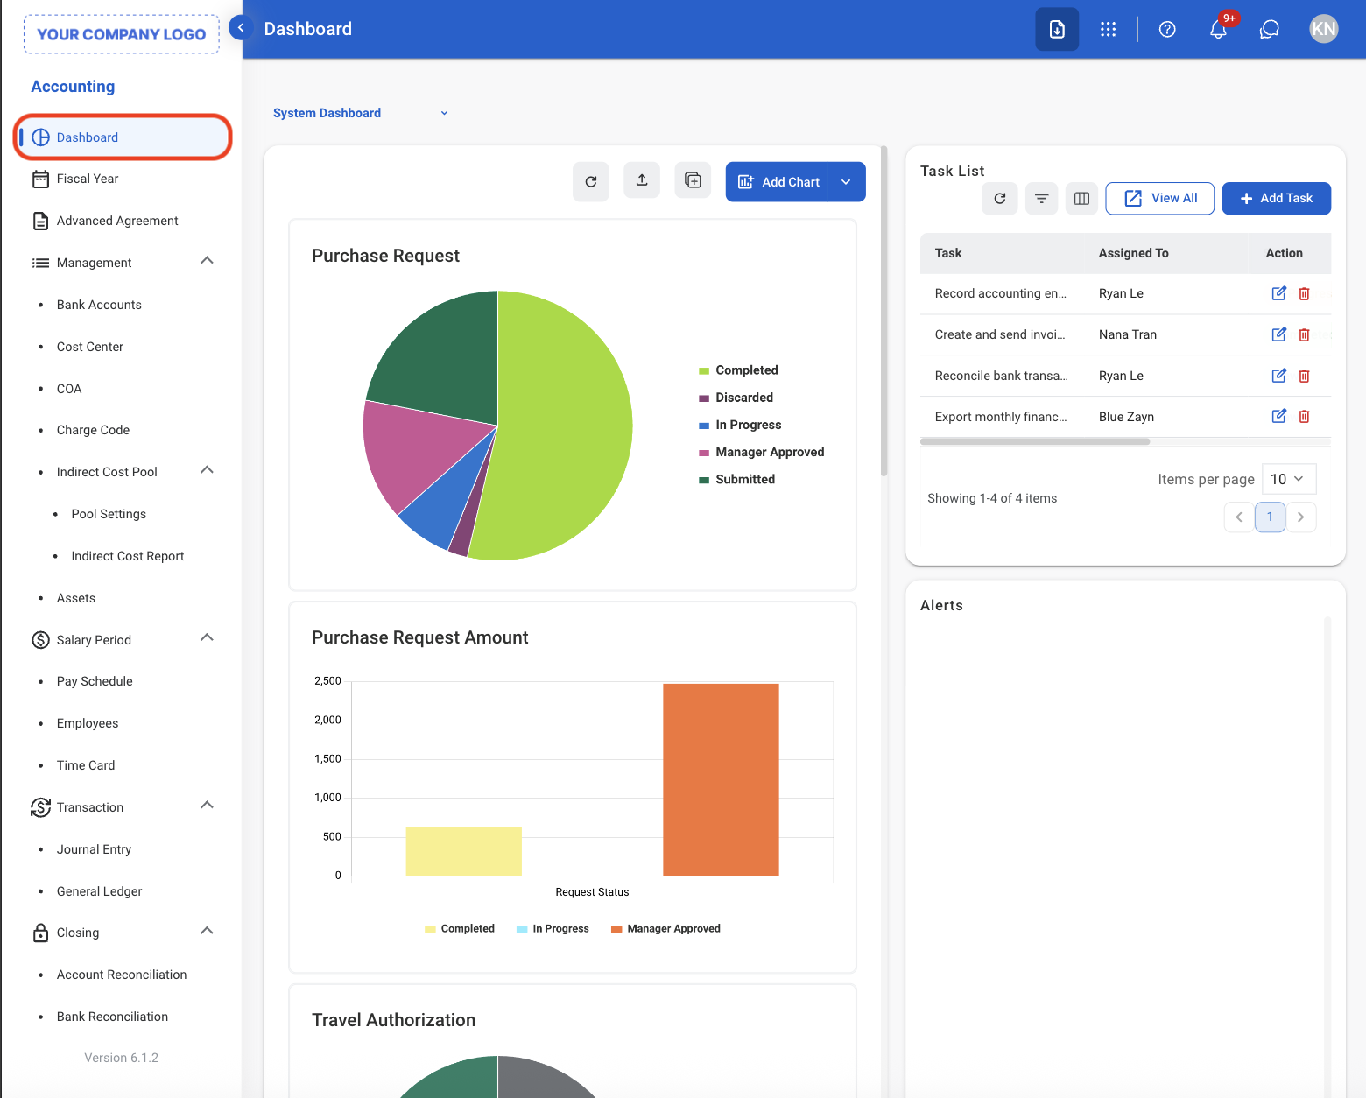
Task: Click the Closing lock icon
Action: [x=40, y=933]
